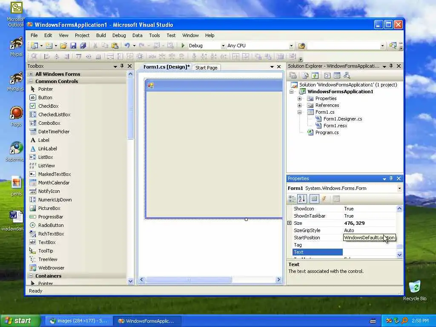Image resolution: width=436 pixels, height=327 pixels.
Task: Show Events with the lightning icon
Action: point(324,199)
